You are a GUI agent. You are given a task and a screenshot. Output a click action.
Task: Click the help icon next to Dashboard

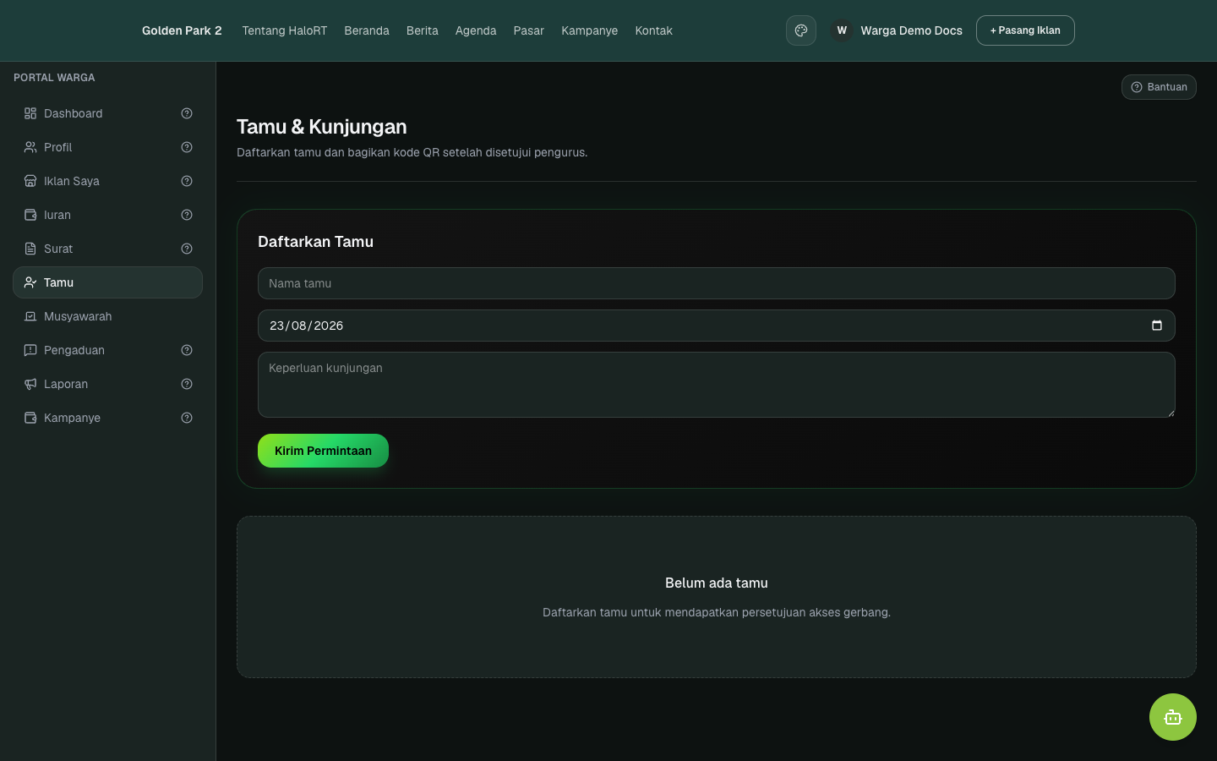click(187, 113)
